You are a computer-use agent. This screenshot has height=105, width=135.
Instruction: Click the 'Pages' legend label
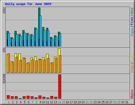(x=132, y=32)
